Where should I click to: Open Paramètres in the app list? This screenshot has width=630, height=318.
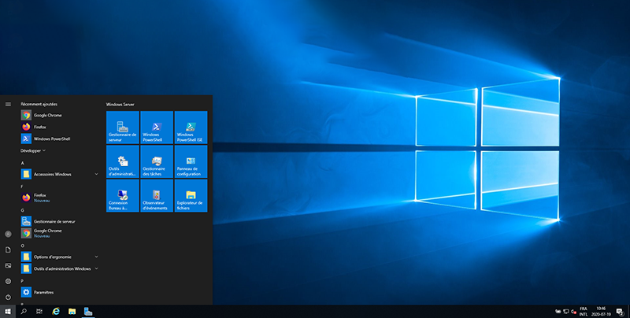[60, 292]
